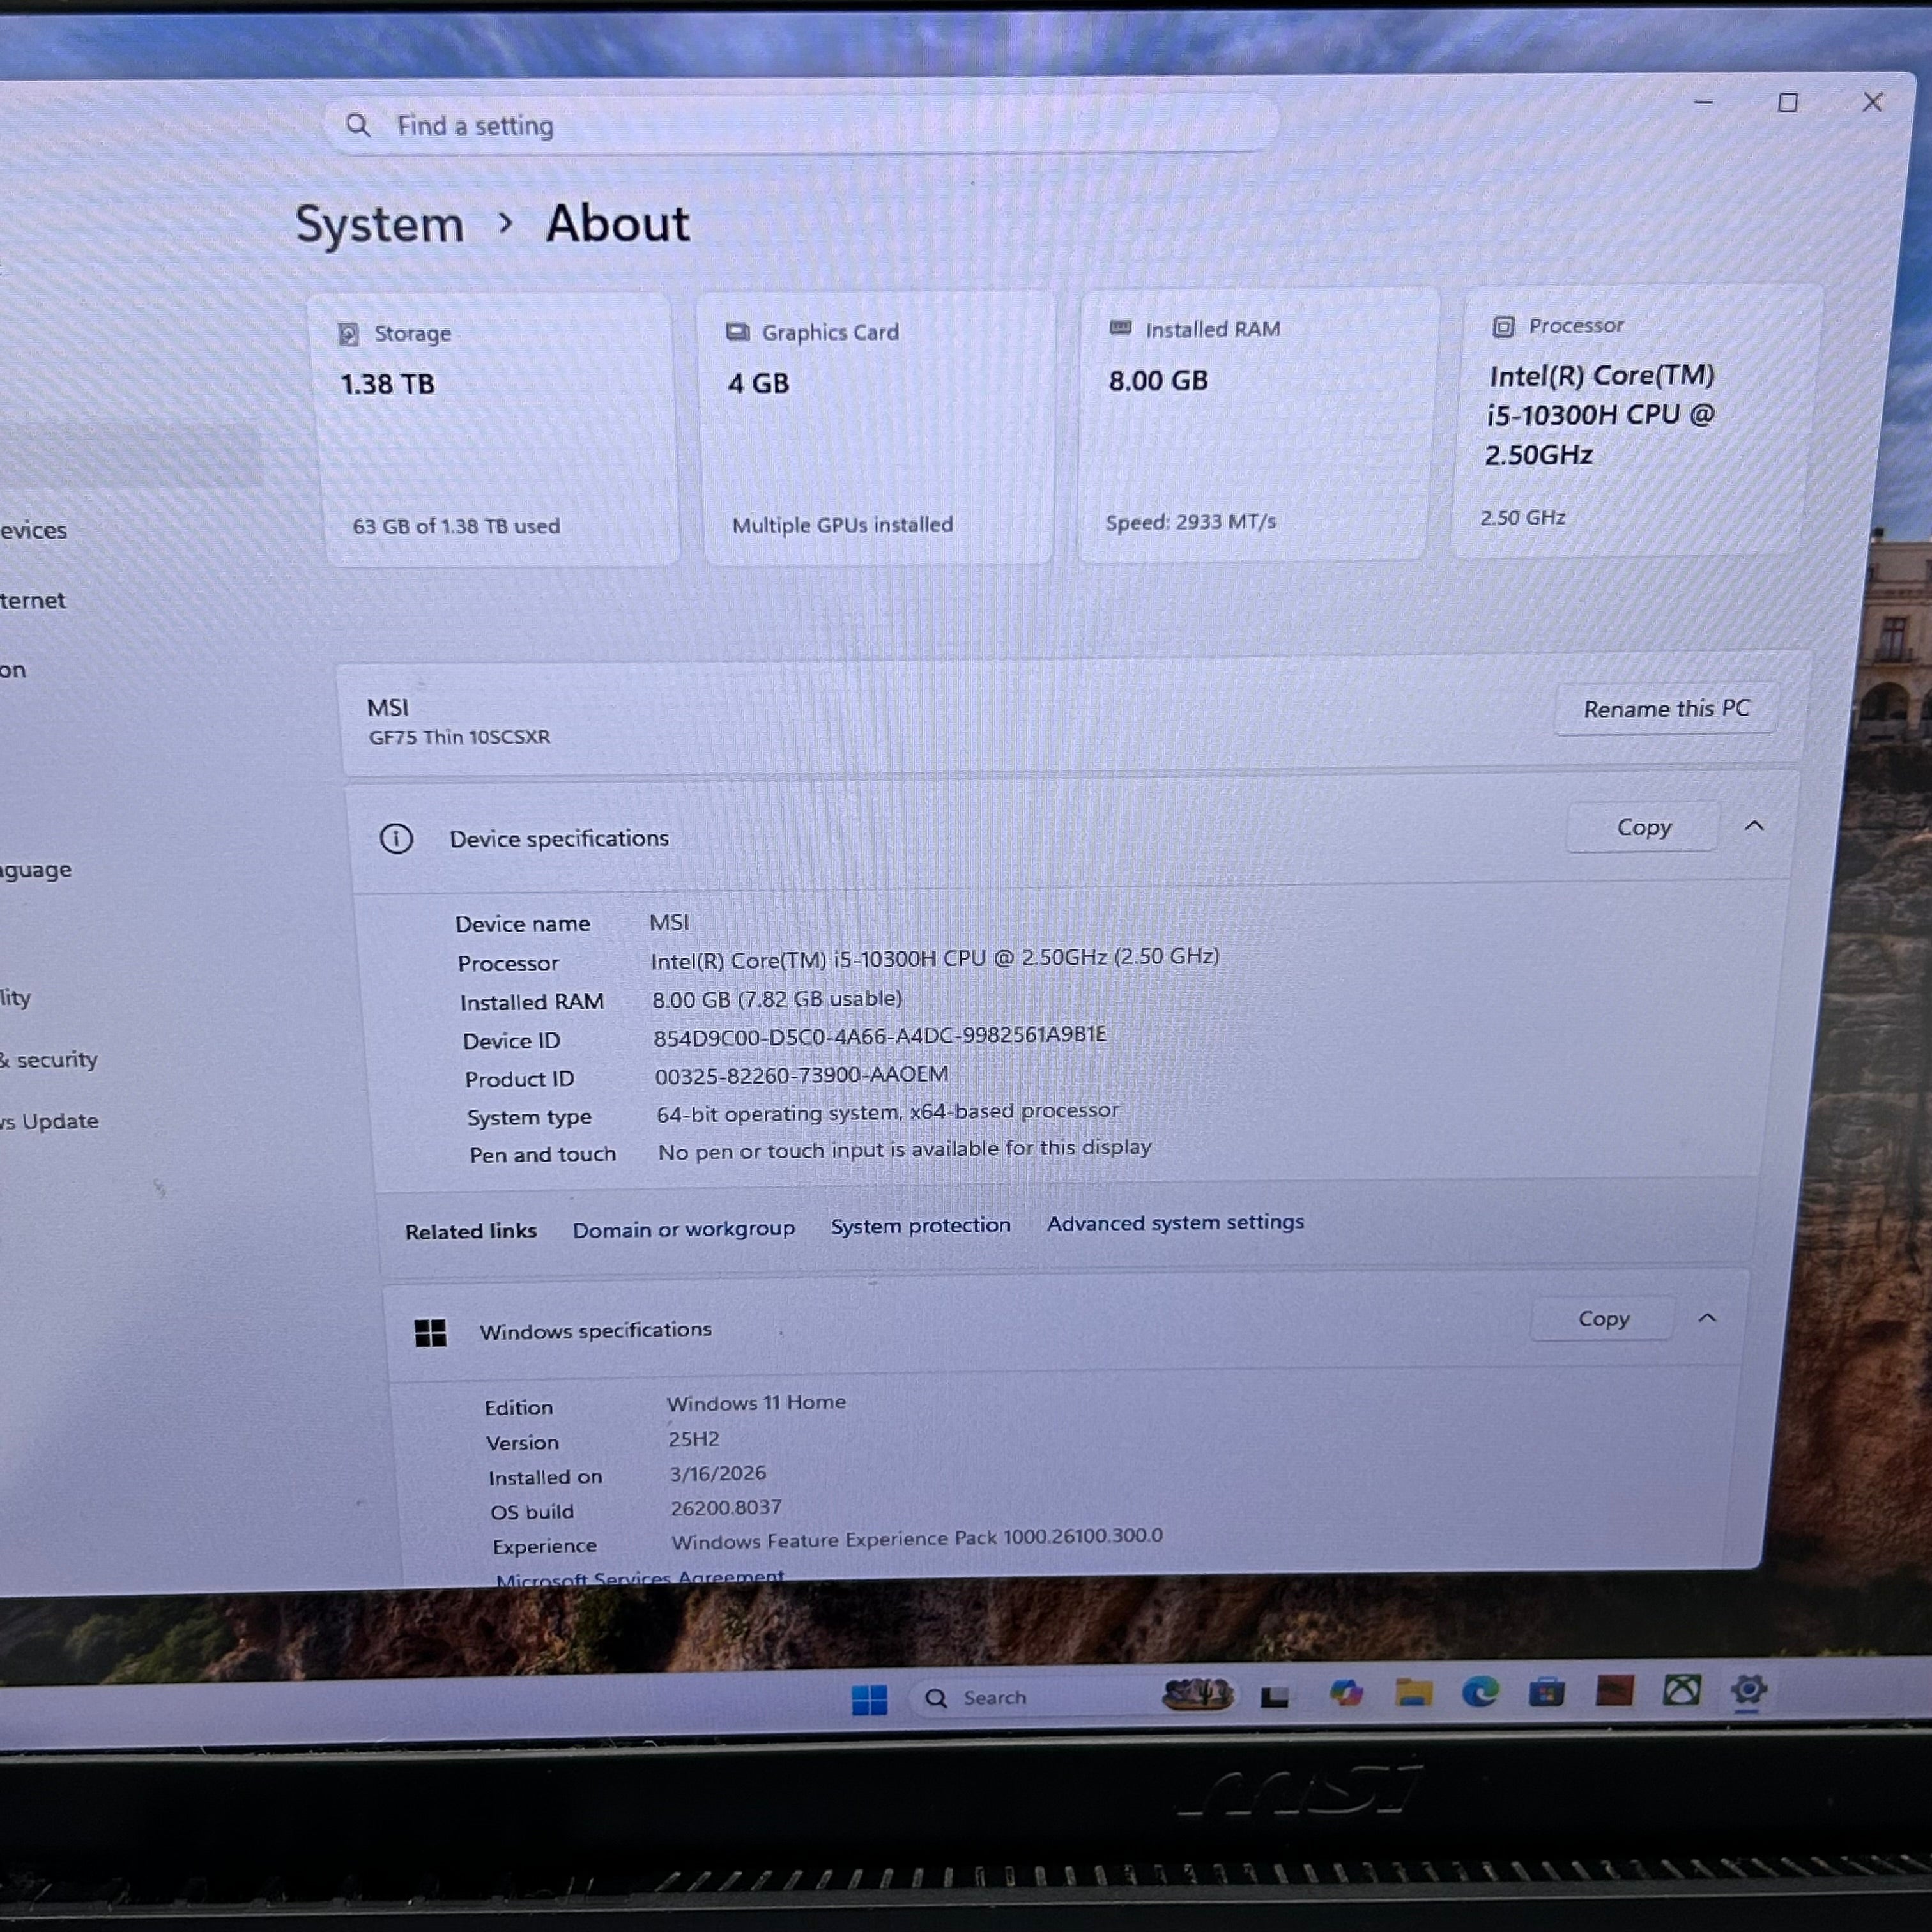The width and height of the screenshot is (1932, 1932).
Task: Open the Start menu from taskbar
Action: (869, 1699)
